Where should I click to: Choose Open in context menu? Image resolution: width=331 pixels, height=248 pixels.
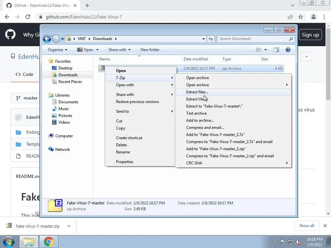click(140, 71)
